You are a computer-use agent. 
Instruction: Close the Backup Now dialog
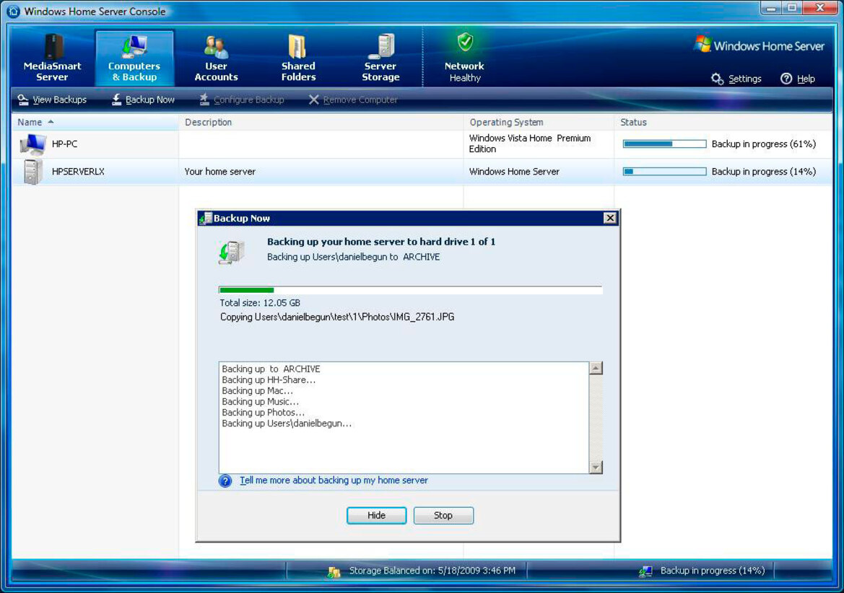610,218
